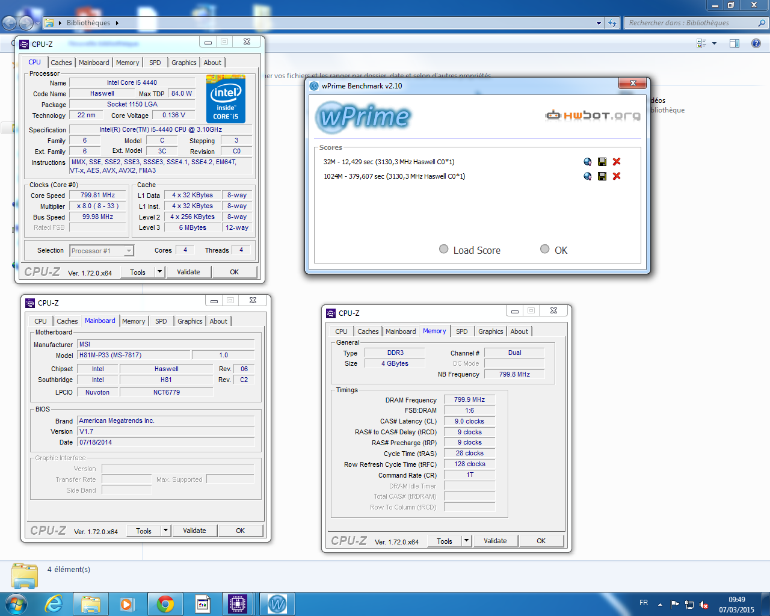Select the 1024M - 379,607 sec score text

point(394,176)
